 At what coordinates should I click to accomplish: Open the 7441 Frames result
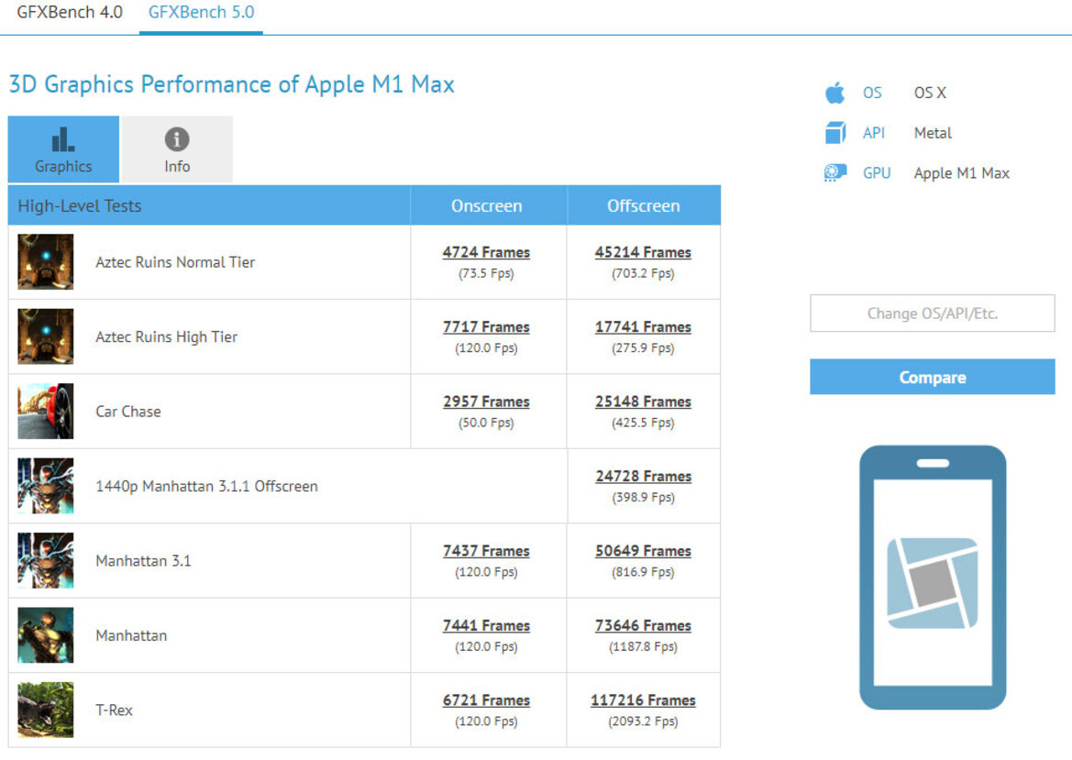coord(486,625)
